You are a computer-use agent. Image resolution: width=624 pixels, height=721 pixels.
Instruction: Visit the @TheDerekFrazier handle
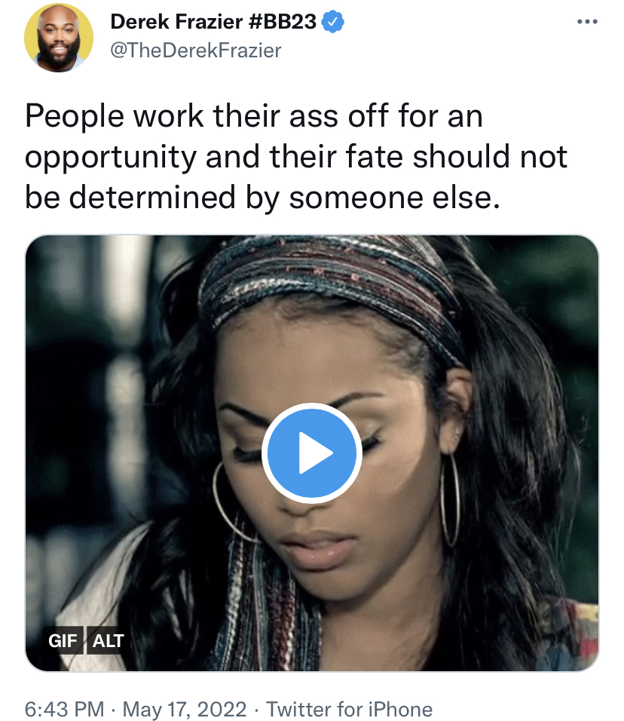click(196, 51)
